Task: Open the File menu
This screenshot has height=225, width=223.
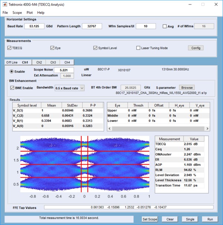Action: [x=5, y=13]
